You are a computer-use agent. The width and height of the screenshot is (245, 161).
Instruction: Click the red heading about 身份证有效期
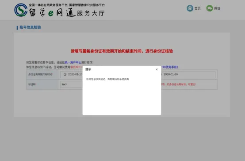(122, 51)
